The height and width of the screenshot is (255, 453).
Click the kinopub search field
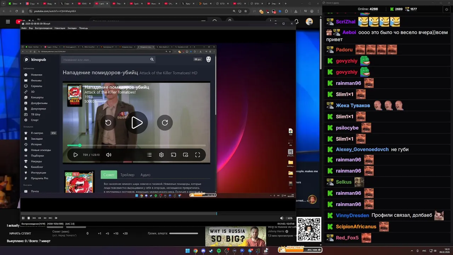click(x=105, y=59)
